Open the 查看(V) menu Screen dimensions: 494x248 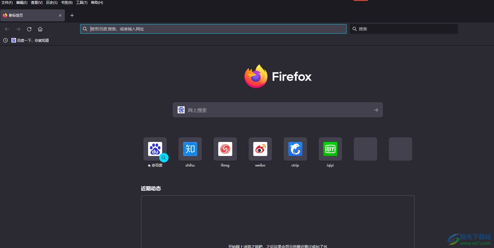pyautogui.click(x=37, y=3)
